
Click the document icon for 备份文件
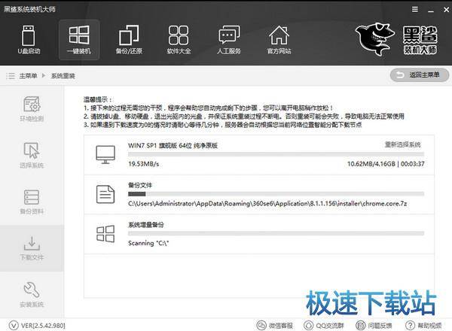tap(105, 195)
